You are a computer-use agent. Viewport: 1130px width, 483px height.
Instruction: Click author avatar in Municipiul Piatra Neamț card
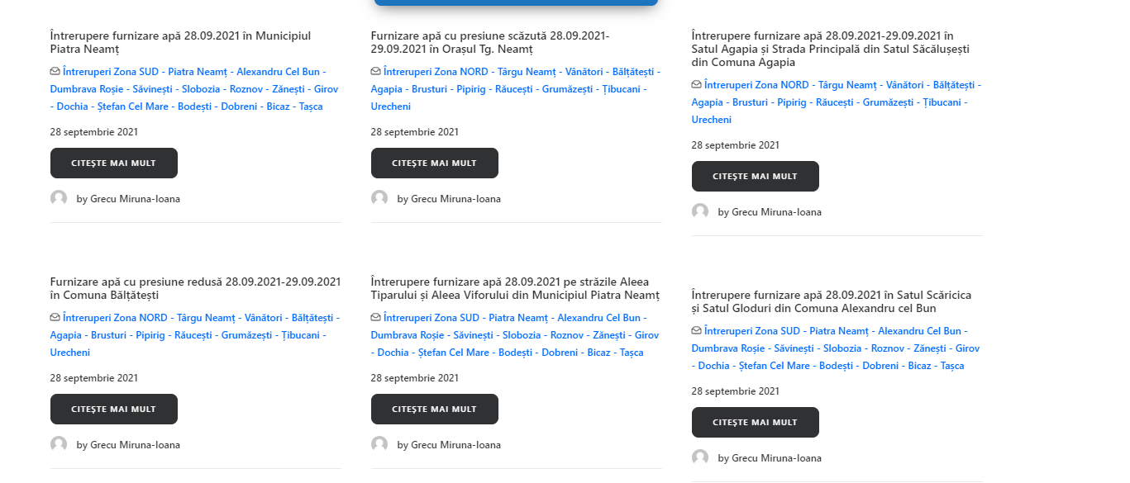click(59, 198)
